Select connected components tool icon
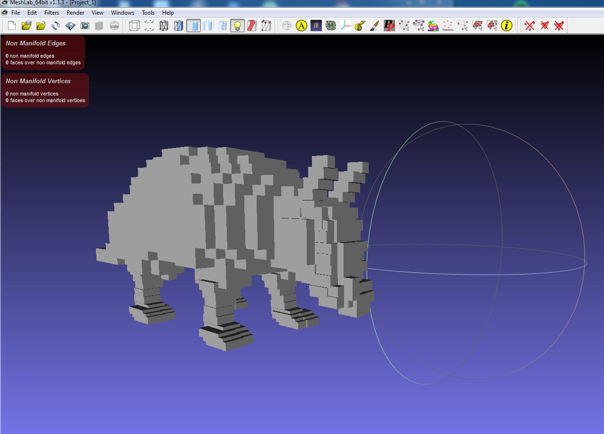This screenshot has height=434, width=604. click(x=404, y=26)
